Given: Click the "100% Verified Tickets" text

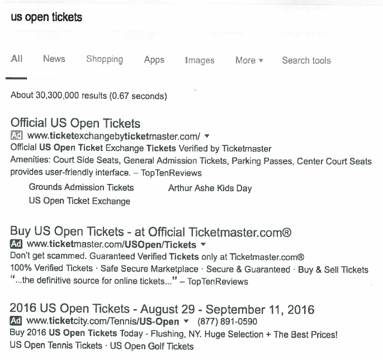Looking at the screenshot, I should click(x=51, y=268).
